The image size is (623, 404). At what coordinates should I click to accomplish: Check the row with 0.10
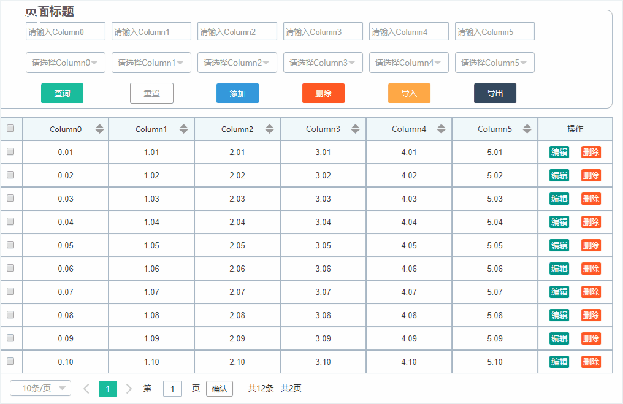coord(10,361)
